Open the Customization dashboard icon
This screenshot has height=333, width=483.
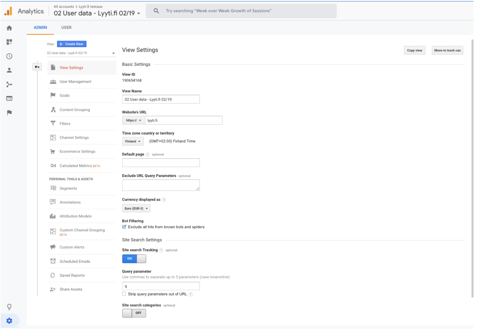point(9,42)
